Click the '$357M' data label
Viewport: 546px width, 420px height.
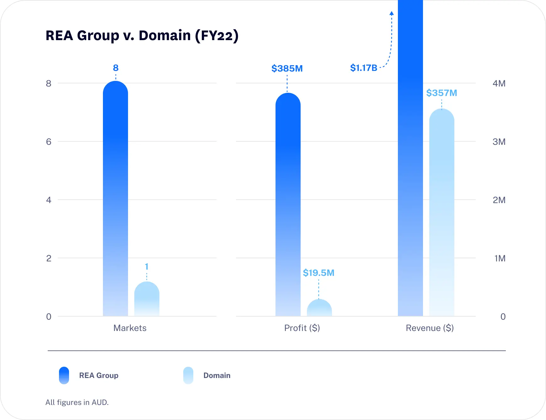click(x=442, y=93)
